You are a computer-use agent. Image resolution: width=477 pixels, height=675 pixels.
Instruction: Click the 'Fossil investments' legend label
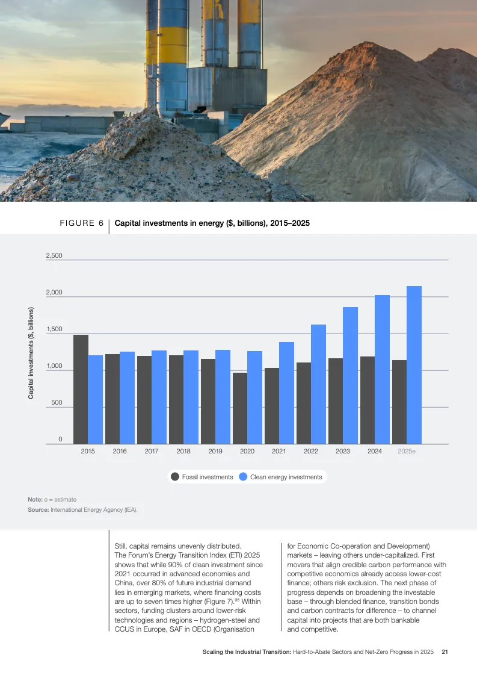208,477
